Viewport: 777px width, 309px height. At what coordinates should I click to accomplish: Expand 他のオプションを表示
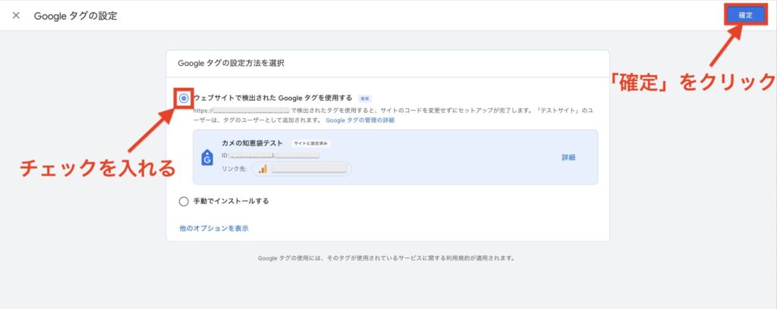[x=213, y=228]
